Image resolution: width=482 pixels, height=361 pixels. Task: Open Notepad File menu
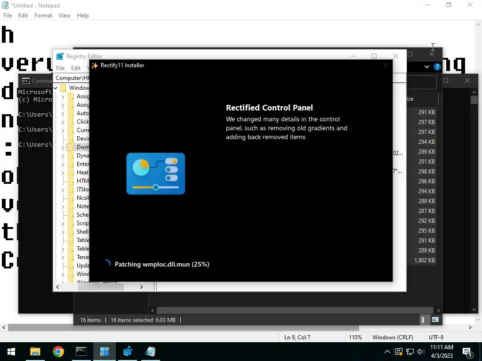click(x=8, y=16)
